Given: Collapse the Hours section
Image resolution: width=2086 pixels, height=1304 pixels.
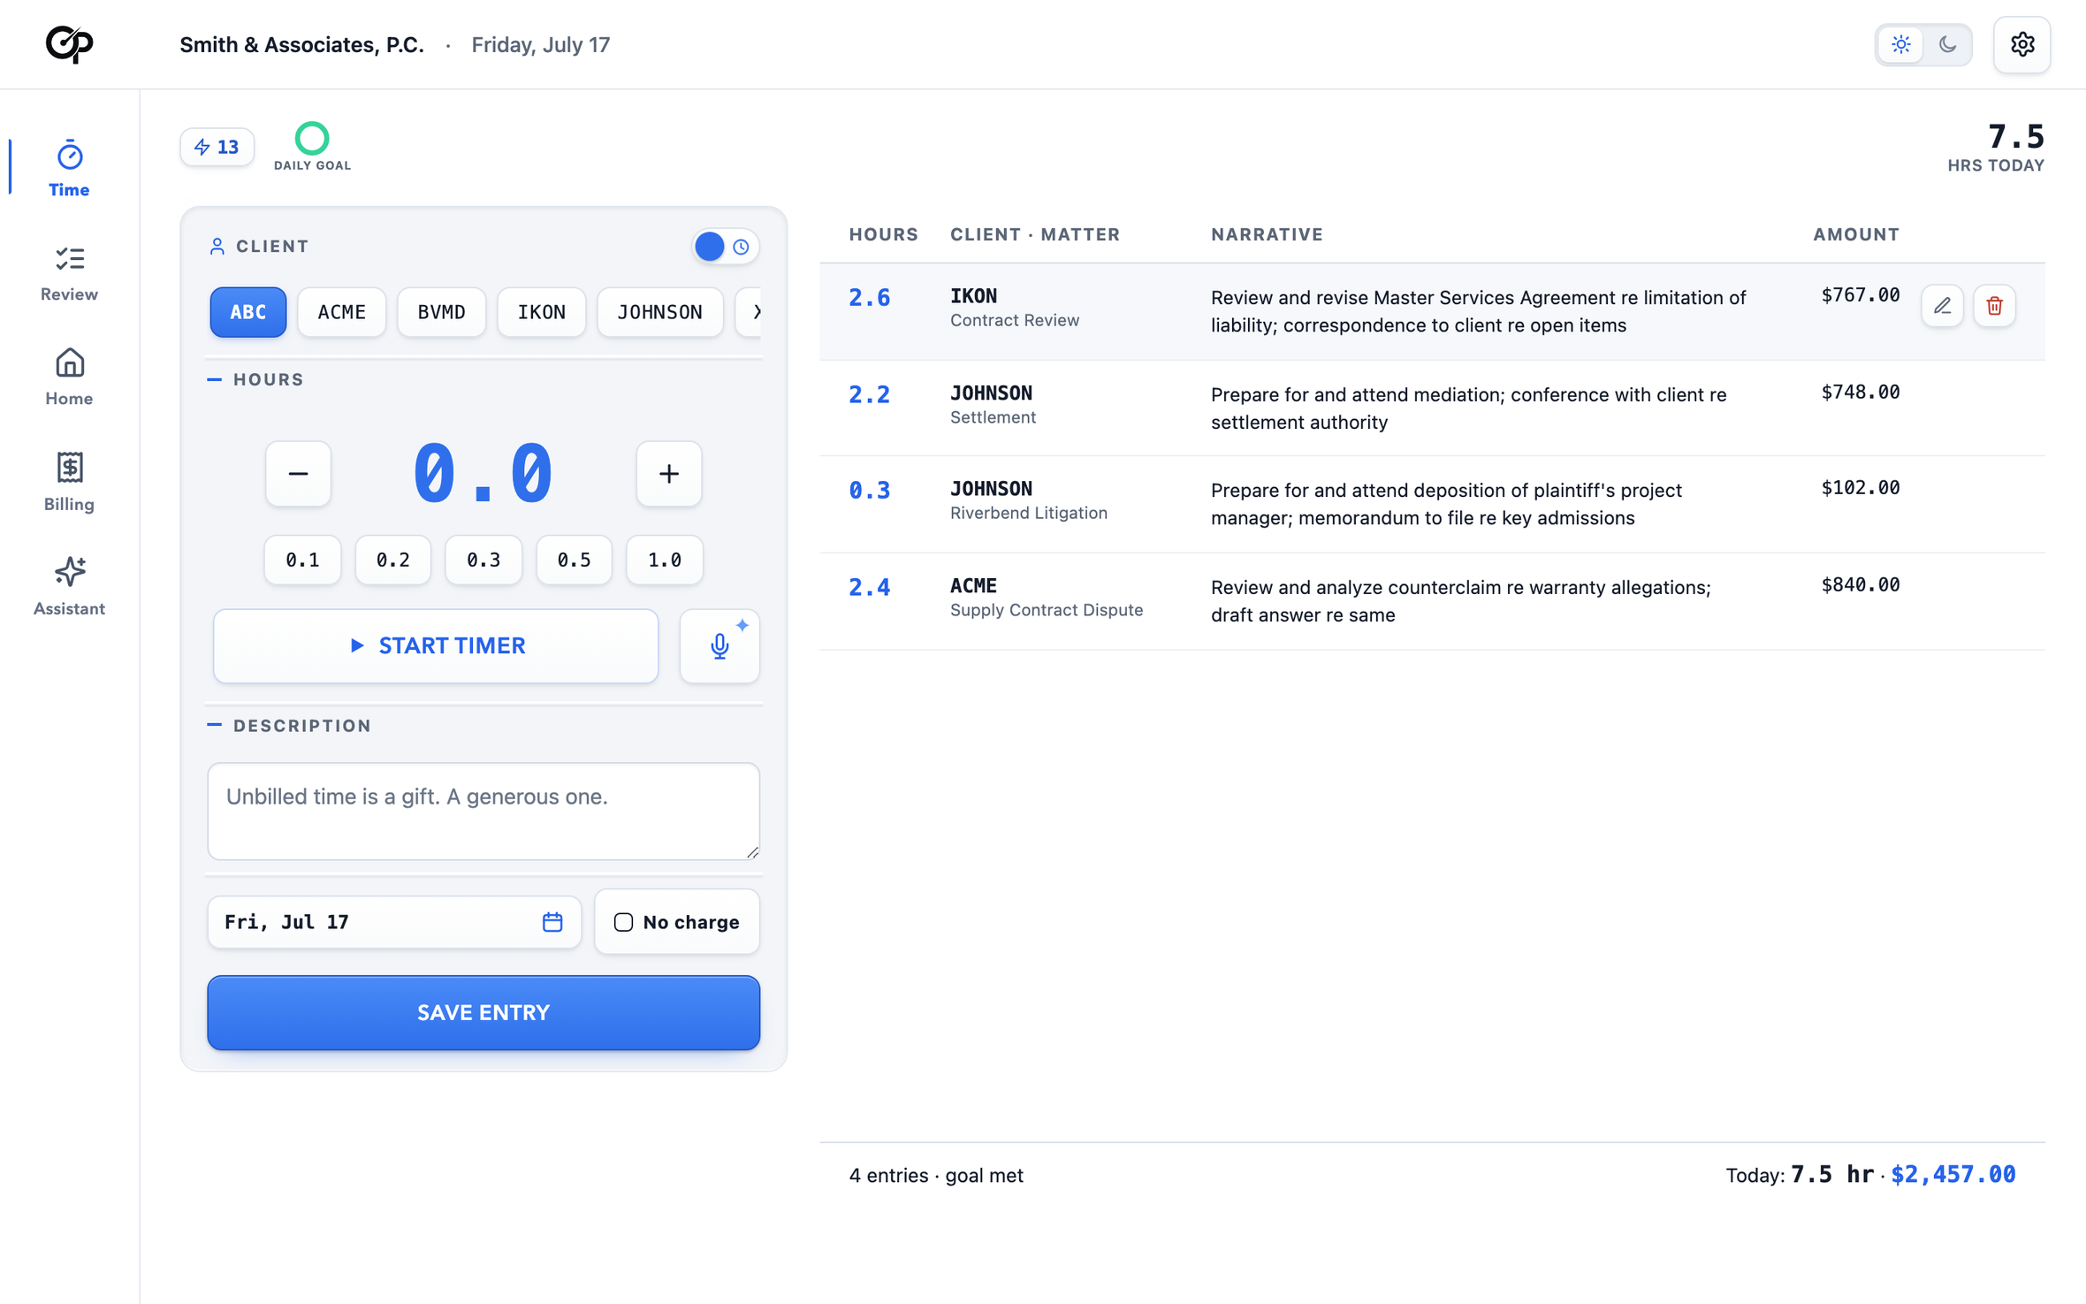Looking at the screenshot, I should coord(255,379).
